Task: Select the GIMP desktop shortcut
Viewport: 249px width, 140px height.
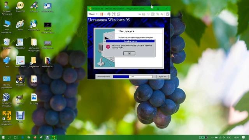Action: (x=20, y=99)
